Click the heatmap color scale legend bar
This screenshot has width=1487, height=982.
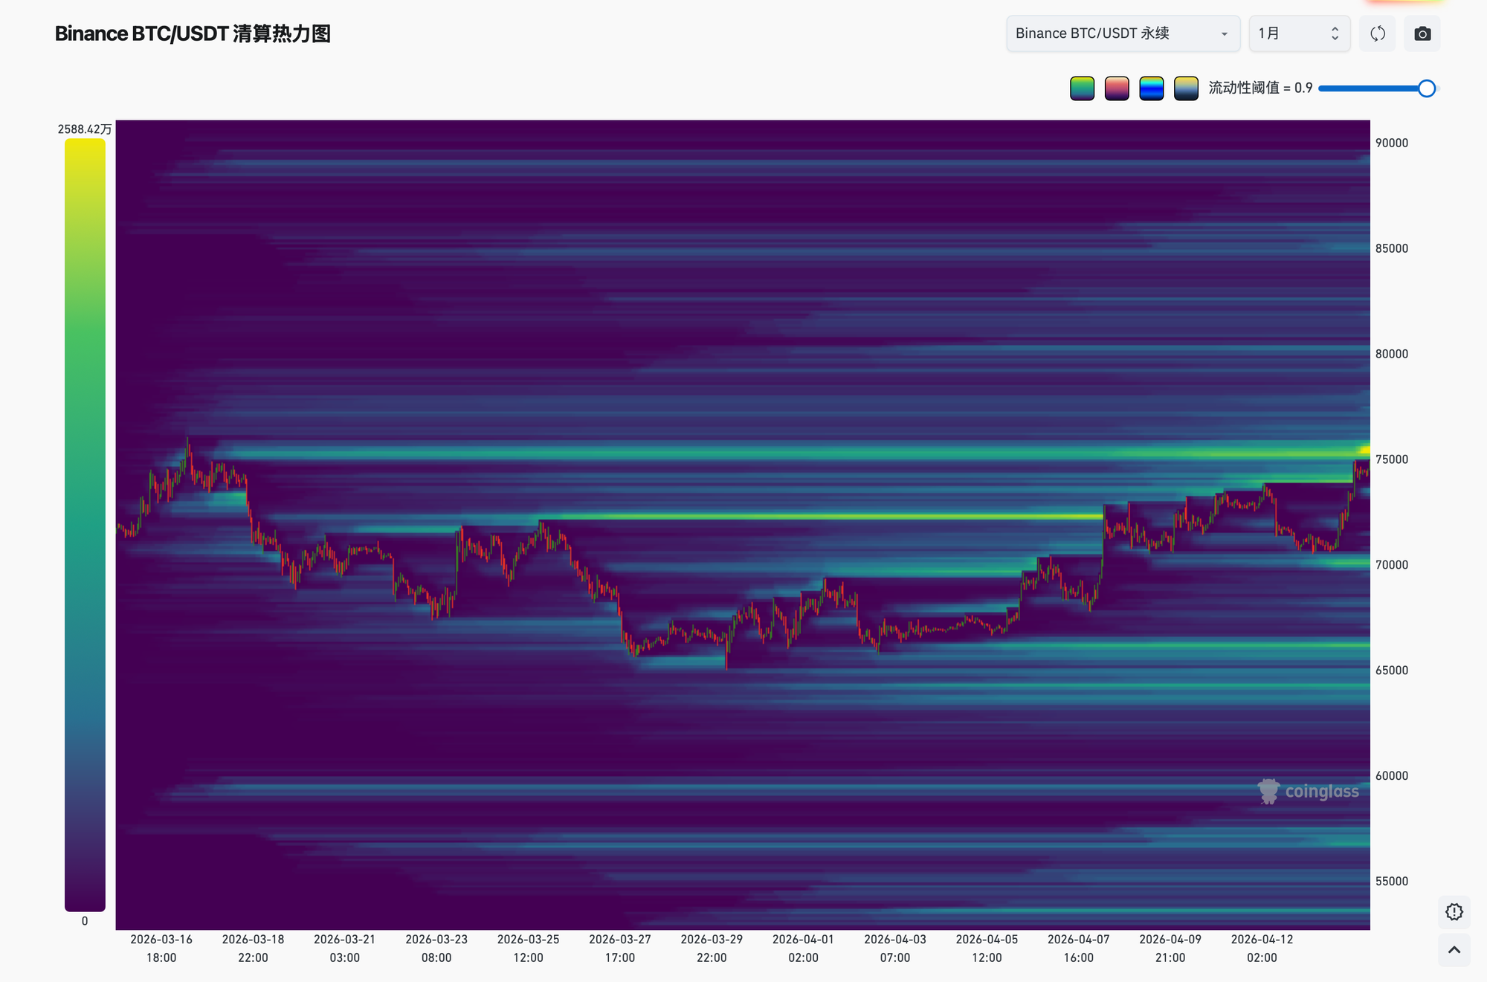pos(85,524)
